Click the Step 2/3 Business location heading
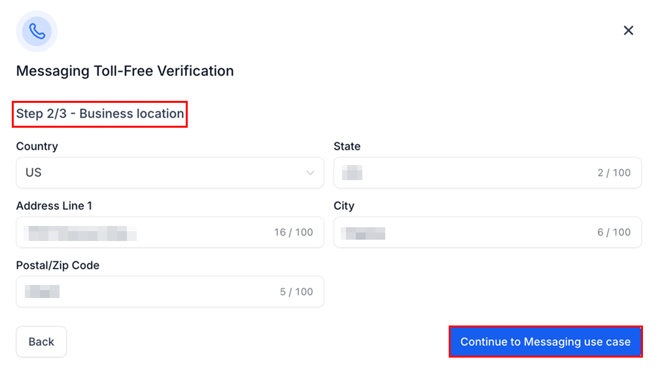 (100, 114)
